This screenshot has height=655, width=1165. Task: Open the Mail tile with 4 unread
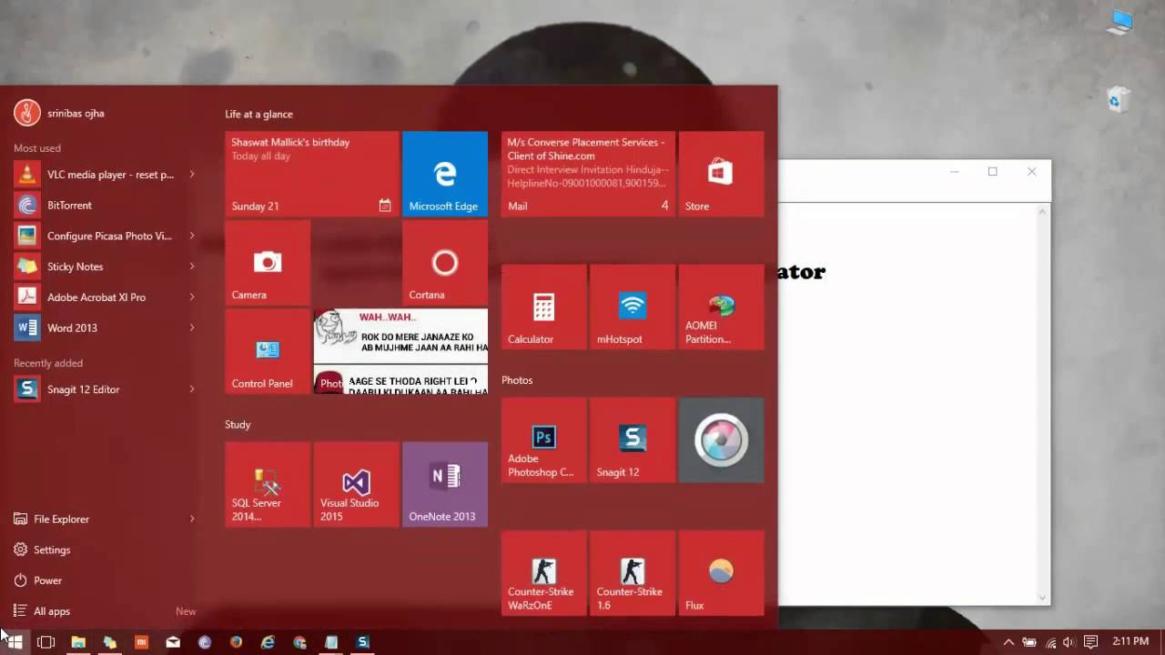tap(588, 174)
